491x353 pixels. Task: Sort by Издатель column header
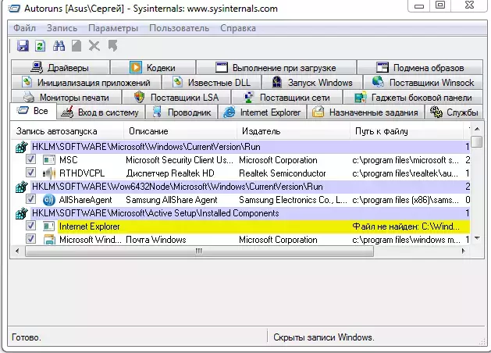(293, 131)
